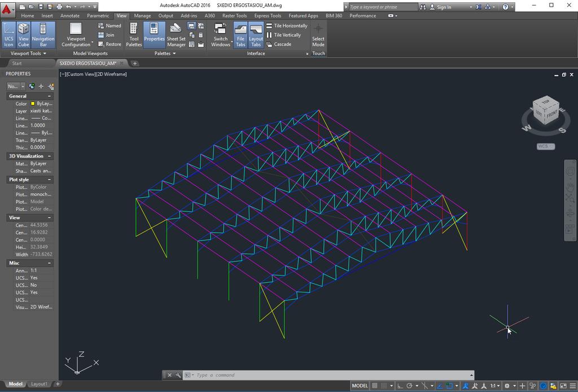Toggle the UCS Icon display button
Viewport: 578px width, 392px height.
click(9, 35)
